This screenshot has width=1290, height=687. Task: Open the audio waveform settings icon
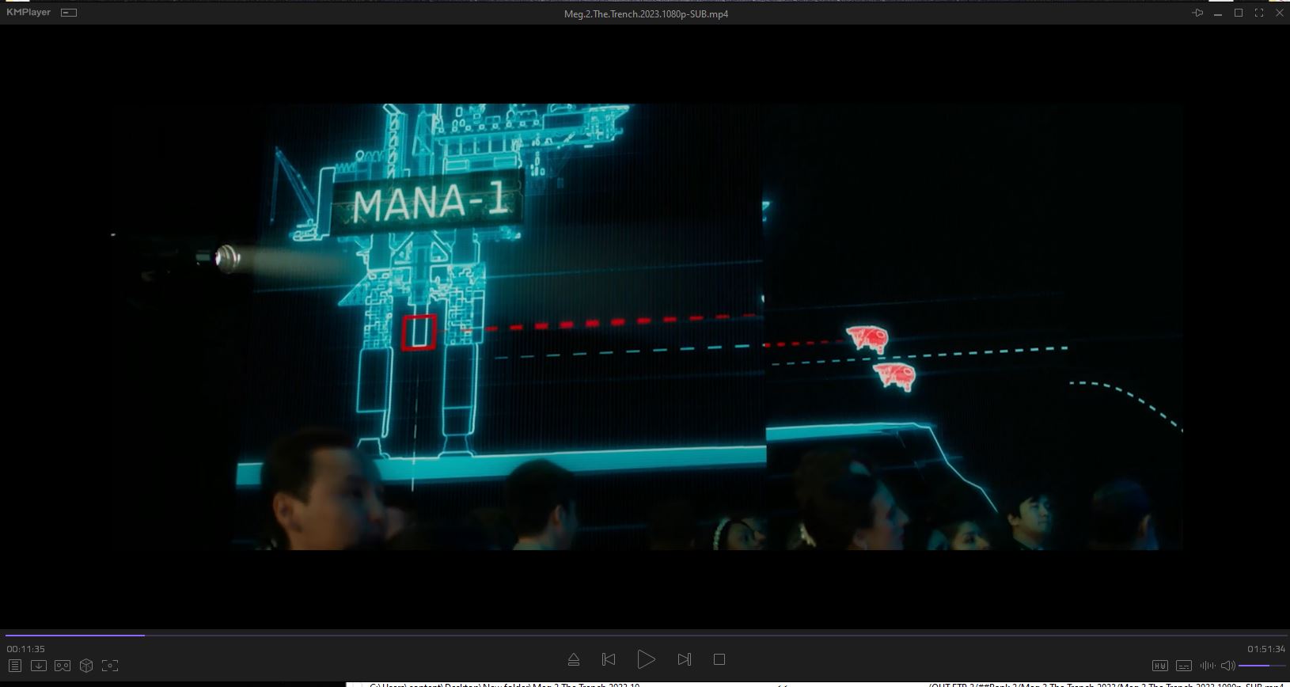click(x=1207, y=666)
